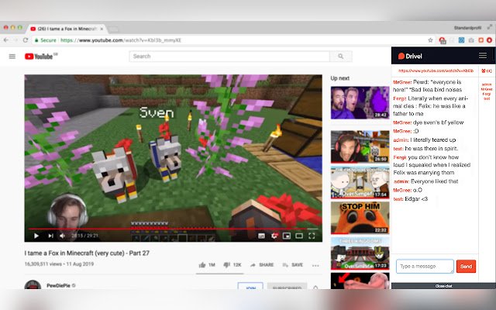496x310 pixels.
Task: Open the STOP HIM video thumbnail
Action: tap(360, 218)
